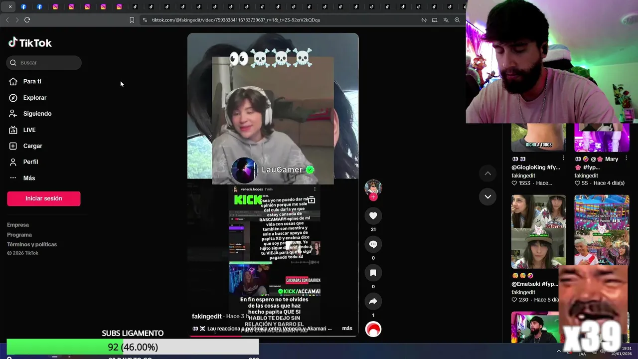This screenshot has width=638, height=359.
Task: Open the TikTok logo home link
Action: [x=30, y=43]
